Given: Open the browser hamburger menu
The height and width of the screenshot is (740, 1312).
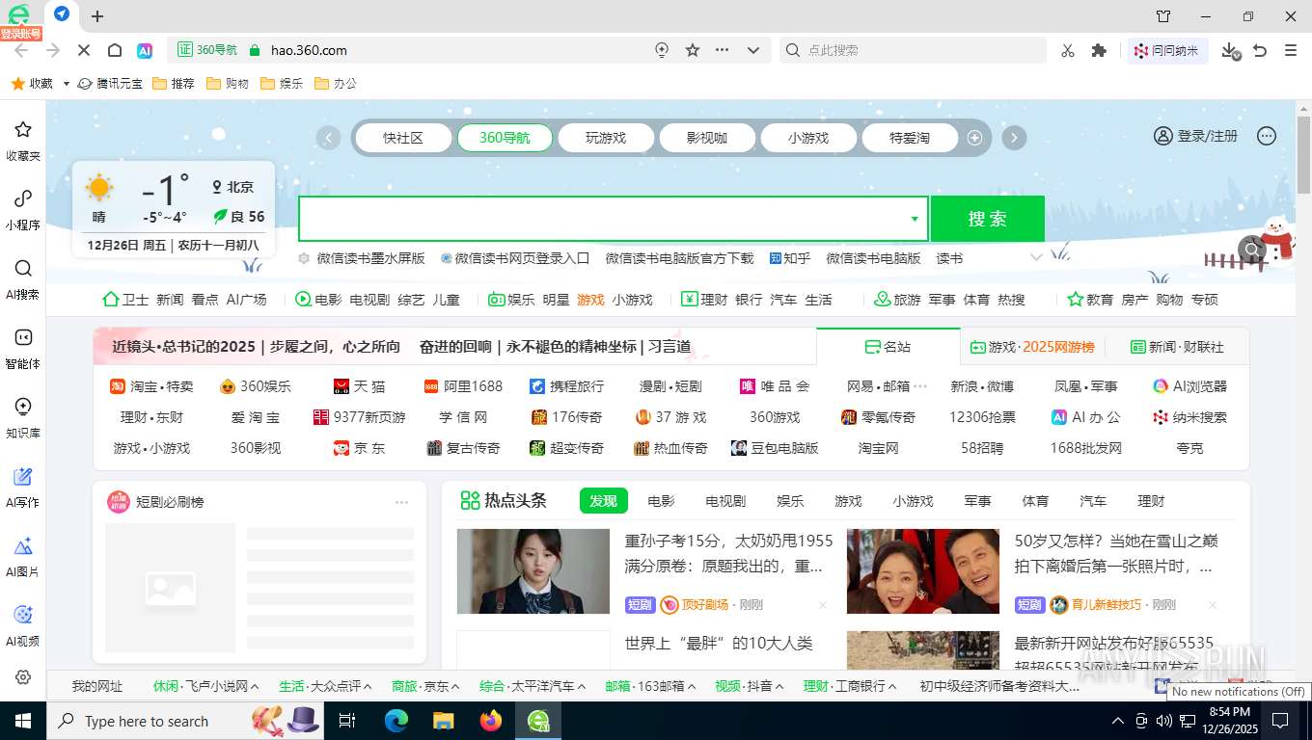Looking at the screenshot, I should (1291, 50).
